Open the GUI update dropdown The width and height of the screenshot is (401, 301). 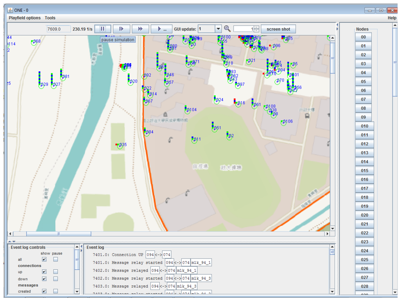[x=218, y=29]
